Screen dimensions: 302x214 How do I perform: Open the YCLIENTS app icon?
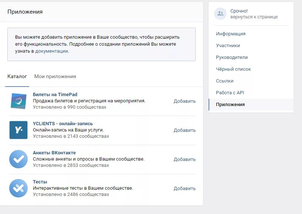pyautogui.click(x=18, y=130)
